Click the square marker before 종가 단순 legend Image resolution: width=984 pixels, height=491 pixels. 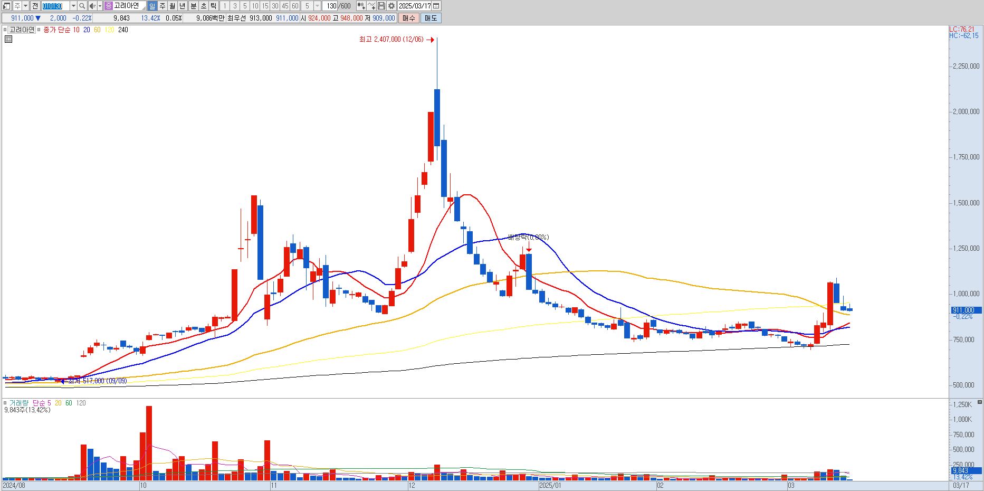[39, 30]
